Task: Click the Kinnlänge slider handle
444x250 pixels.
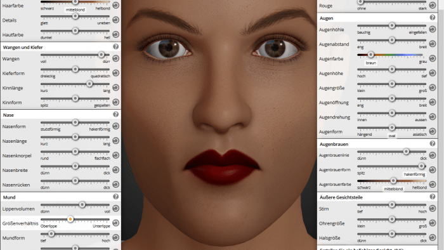Action: [x=89, y=84]
